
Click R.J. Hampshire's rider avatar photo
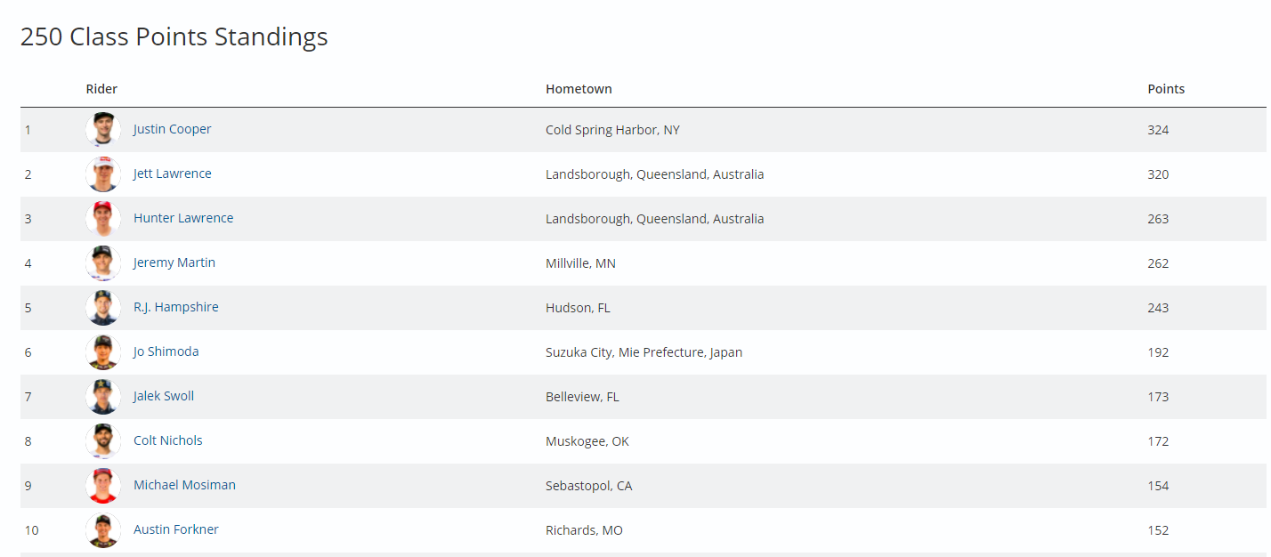(103, 308)
